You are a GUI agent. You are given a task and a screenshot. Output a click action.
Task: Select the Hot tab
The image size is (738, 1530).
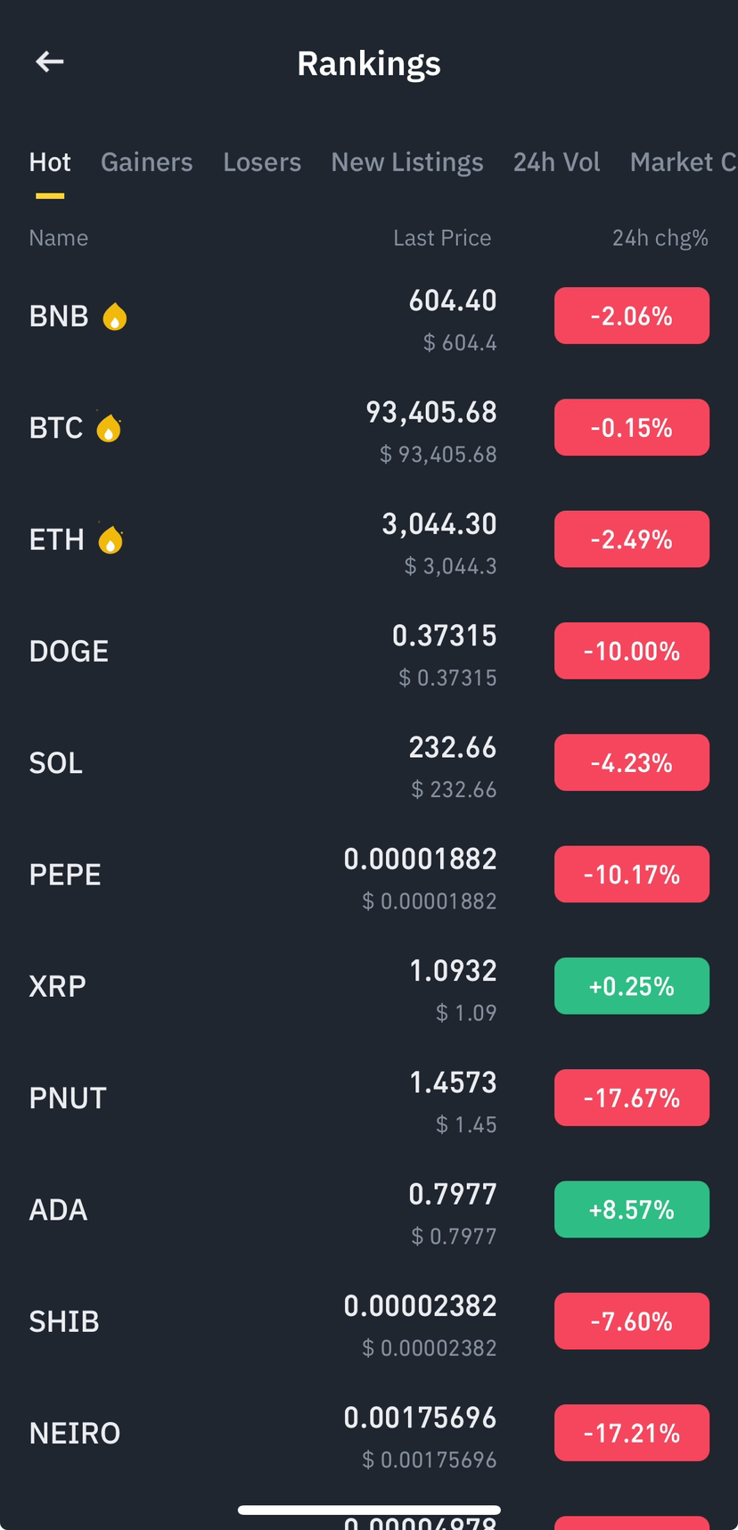[50, 162]
